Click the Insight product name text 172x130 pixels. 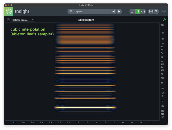tap(22, 11)
